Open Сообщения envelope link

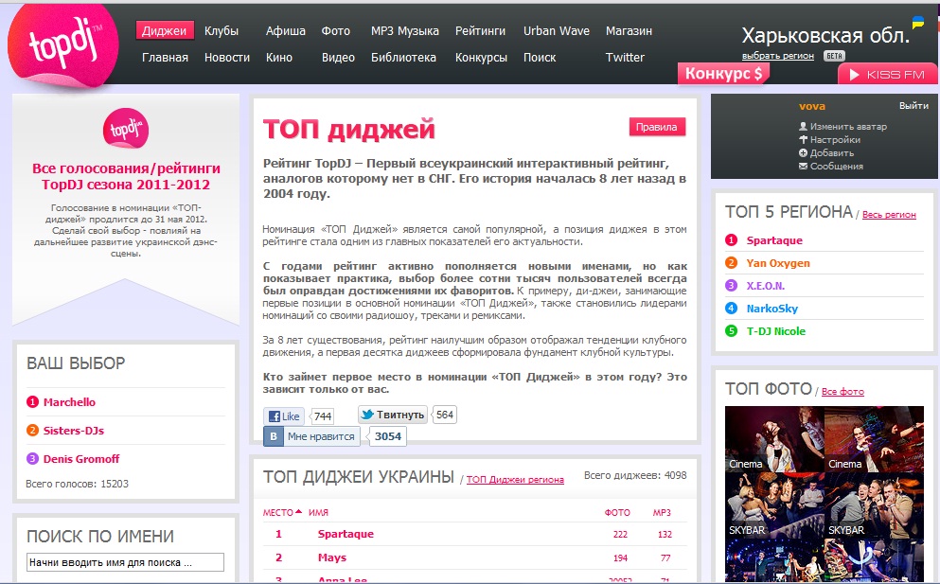tap(831, 166)
